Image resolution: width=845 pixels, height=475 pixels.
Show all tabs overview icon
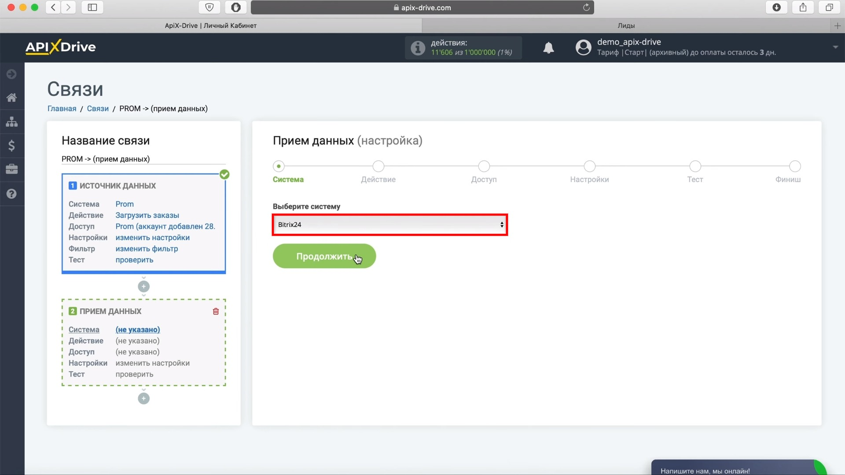(829, 7)
